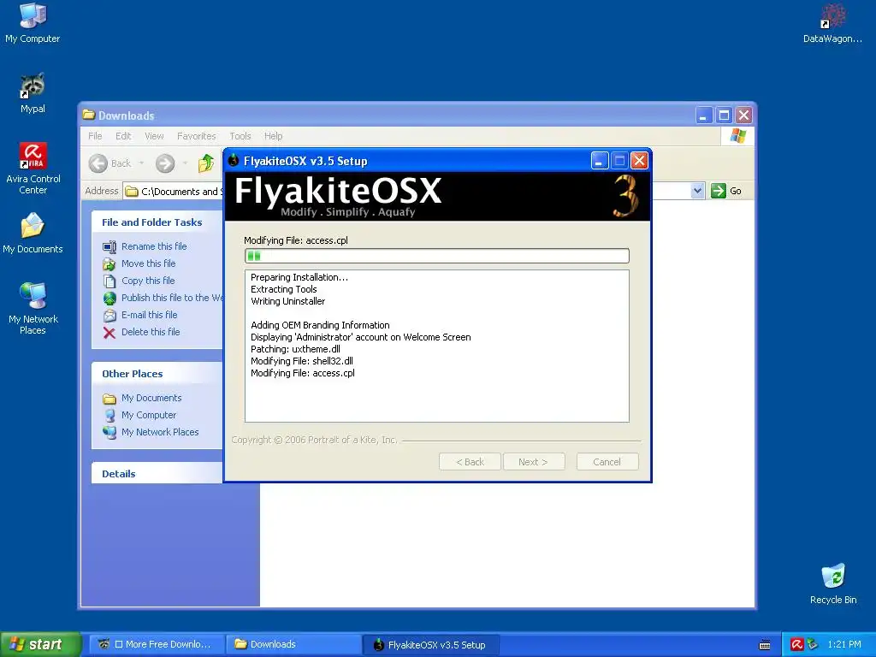Image resolution: width=876 pixels, height=657 pixels.
Task: Click log line Preparing Installation...
Action: pyautogui.click(x=299, y=277)
